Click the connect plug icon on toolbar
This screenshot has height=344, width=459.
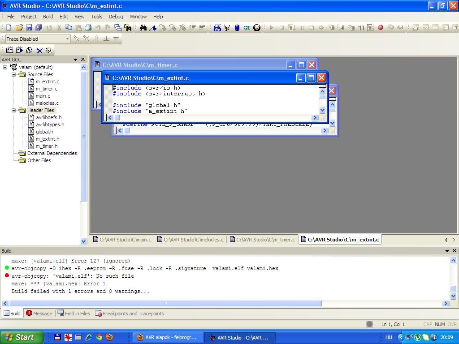(227, 27)
